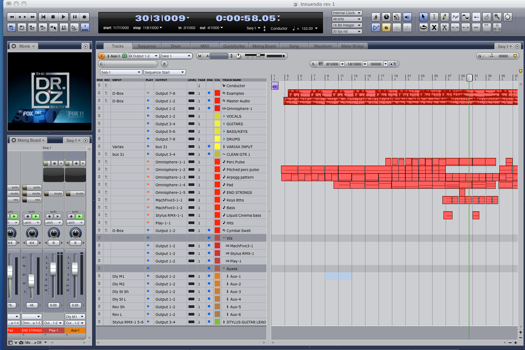Pause playback with the Pause button
The image size is (525, 350).
pos(75,17)
